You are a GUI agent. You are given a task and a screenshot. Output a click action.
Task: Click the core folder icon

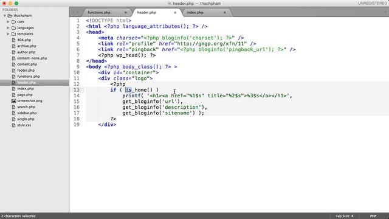tap(13, 22)
